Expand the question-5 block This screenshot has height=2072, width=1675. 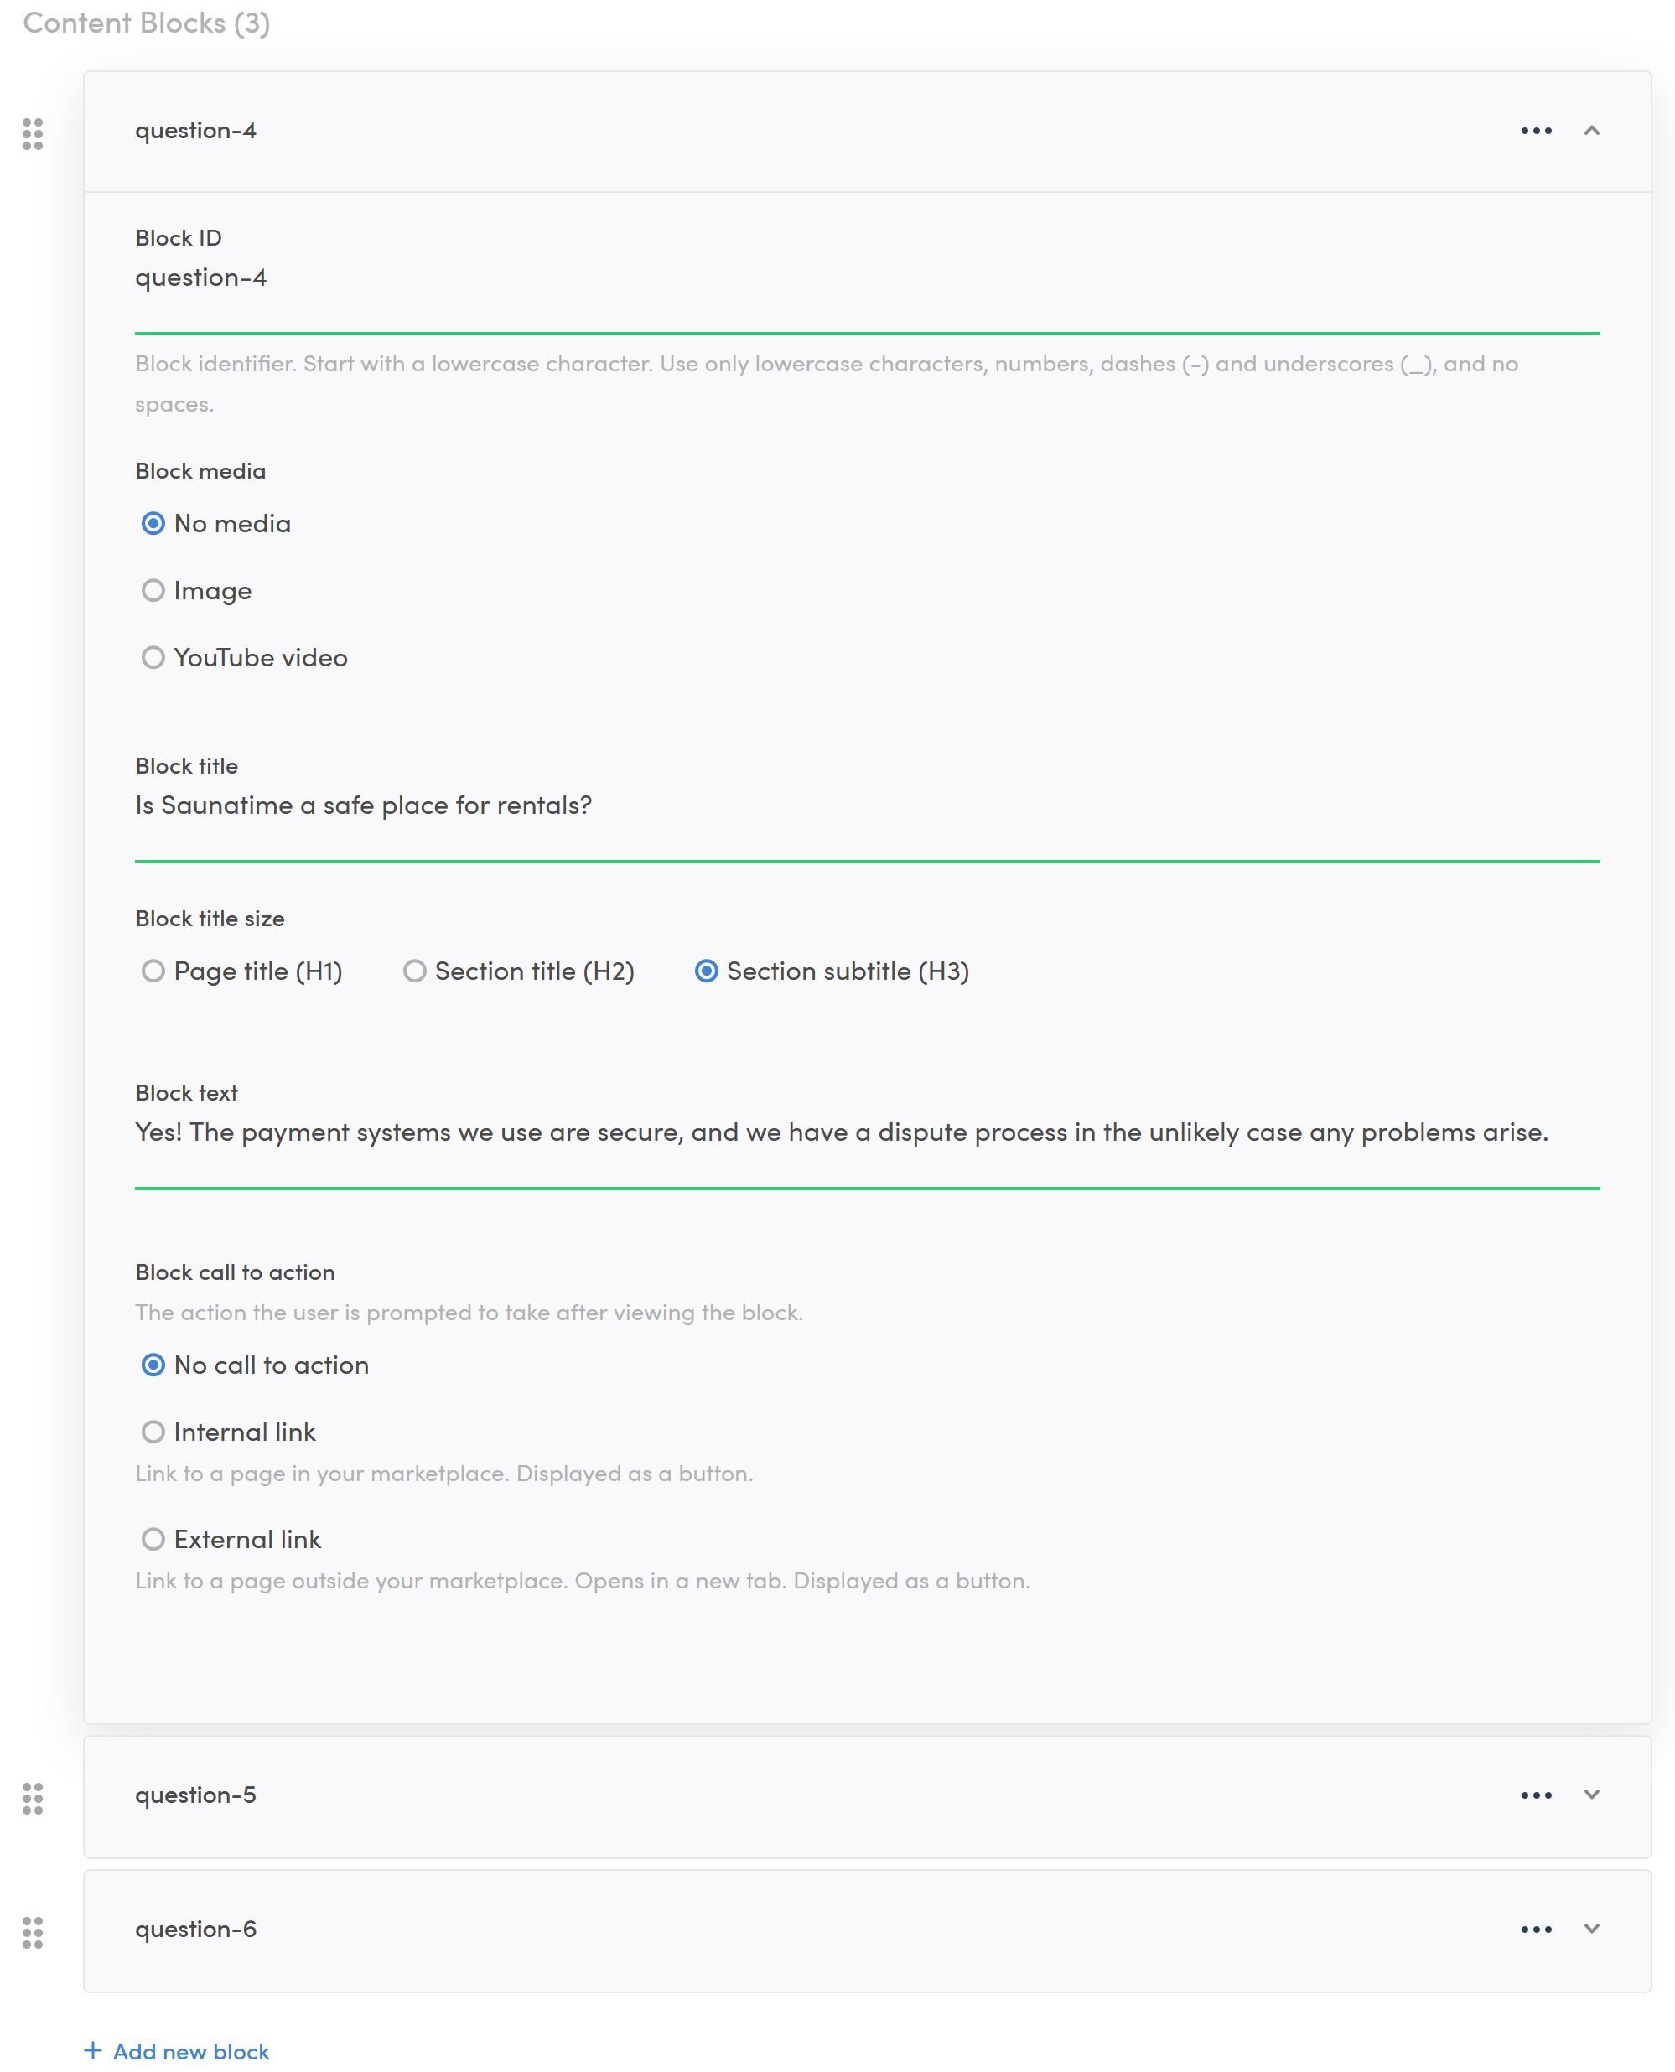[1592, 1795]
